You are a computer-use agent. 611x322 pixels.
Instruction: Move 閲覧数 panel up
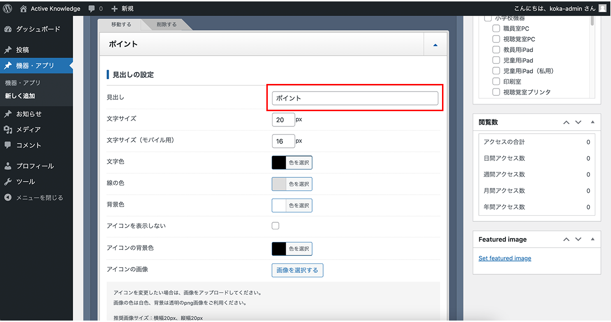click(x=566, y=122)
